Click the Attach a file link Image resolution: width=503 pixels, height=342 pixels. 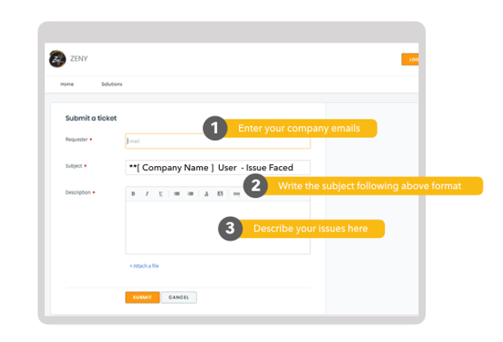(x=144, y=266)
